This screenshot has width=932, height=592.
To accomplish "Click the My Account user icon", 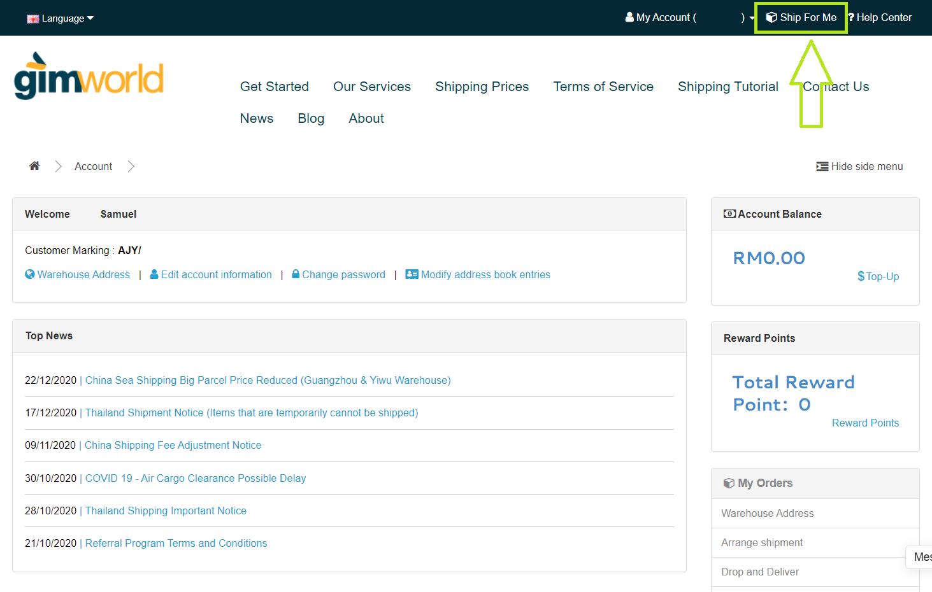I will [629, 17].
